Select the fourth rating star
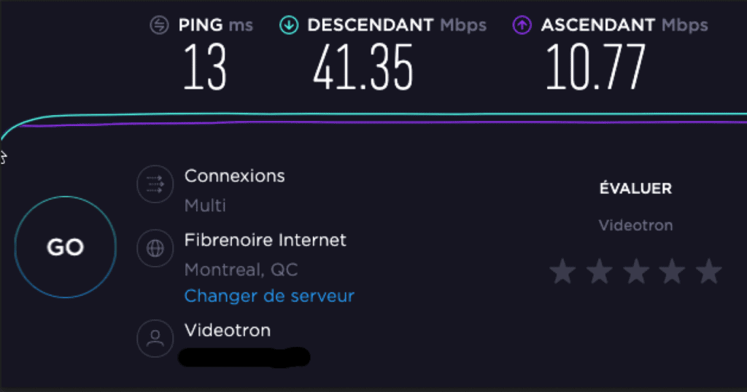The width and height of the screenshot is (747, 392). [x=672, y=271]
